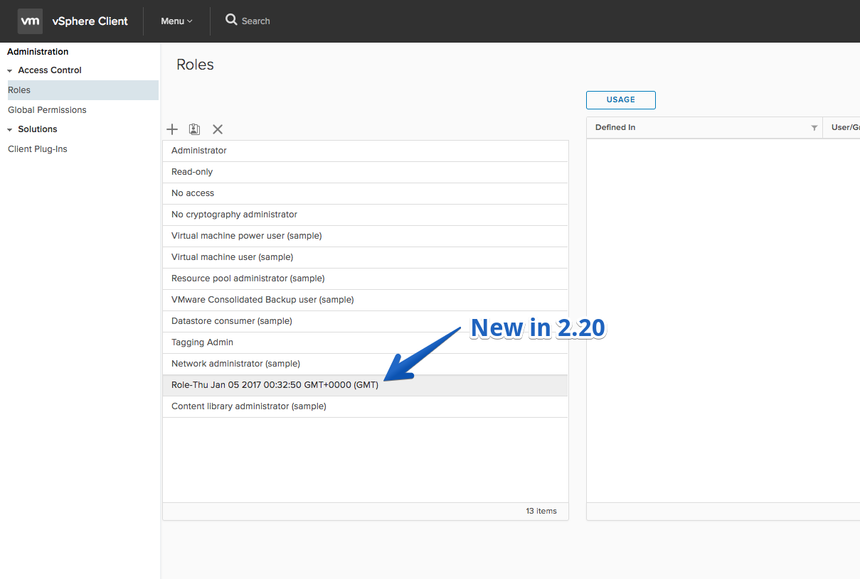Click the add new role plus icon

172,129
